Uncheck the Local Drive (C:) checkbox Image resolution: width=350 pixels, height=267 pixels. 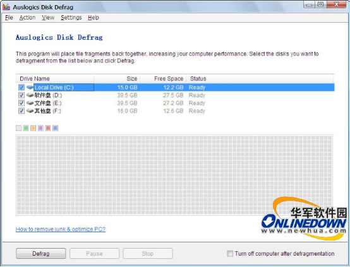(x=21, y=87)
